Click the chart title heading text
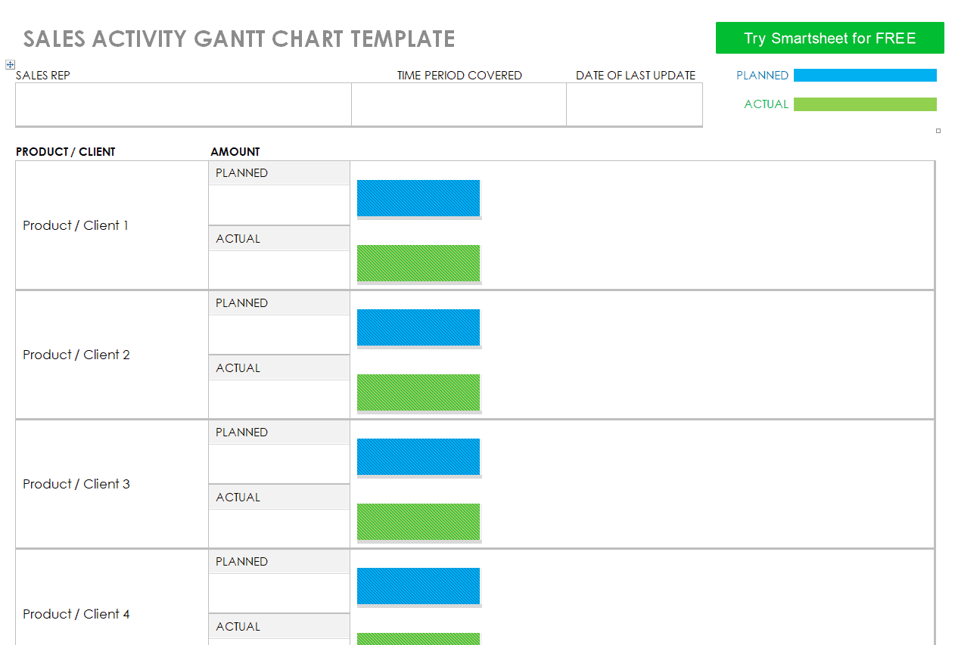This screenshot has height=645, width=958. click(239, 39)
